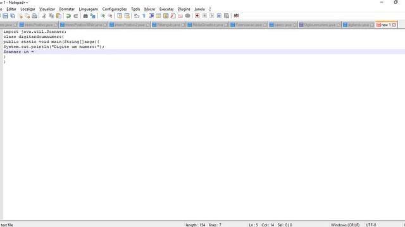Click the text file status label
This screenshot has width=405, height=227.
pyautogui.click(x=7, y=225)
